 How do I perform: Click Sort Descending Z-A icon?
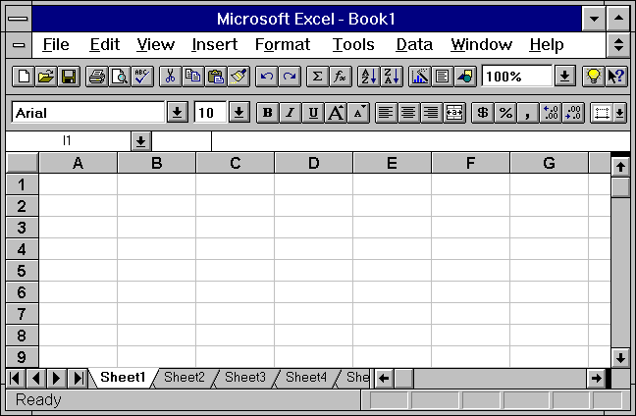(392, 77)
